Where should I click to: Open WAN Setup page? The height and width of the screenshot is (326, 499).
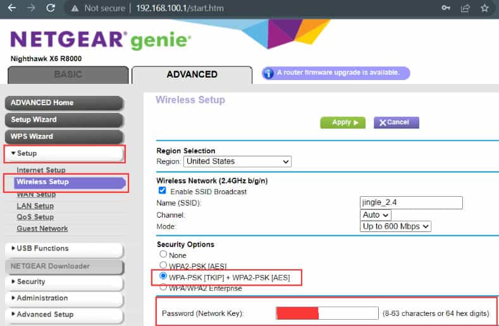pos(36,194)
